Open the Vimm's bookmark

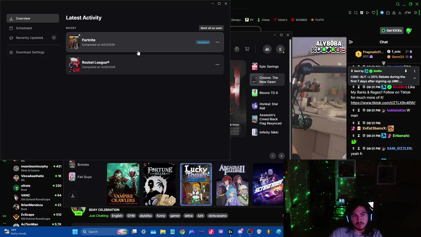point(280,20)
